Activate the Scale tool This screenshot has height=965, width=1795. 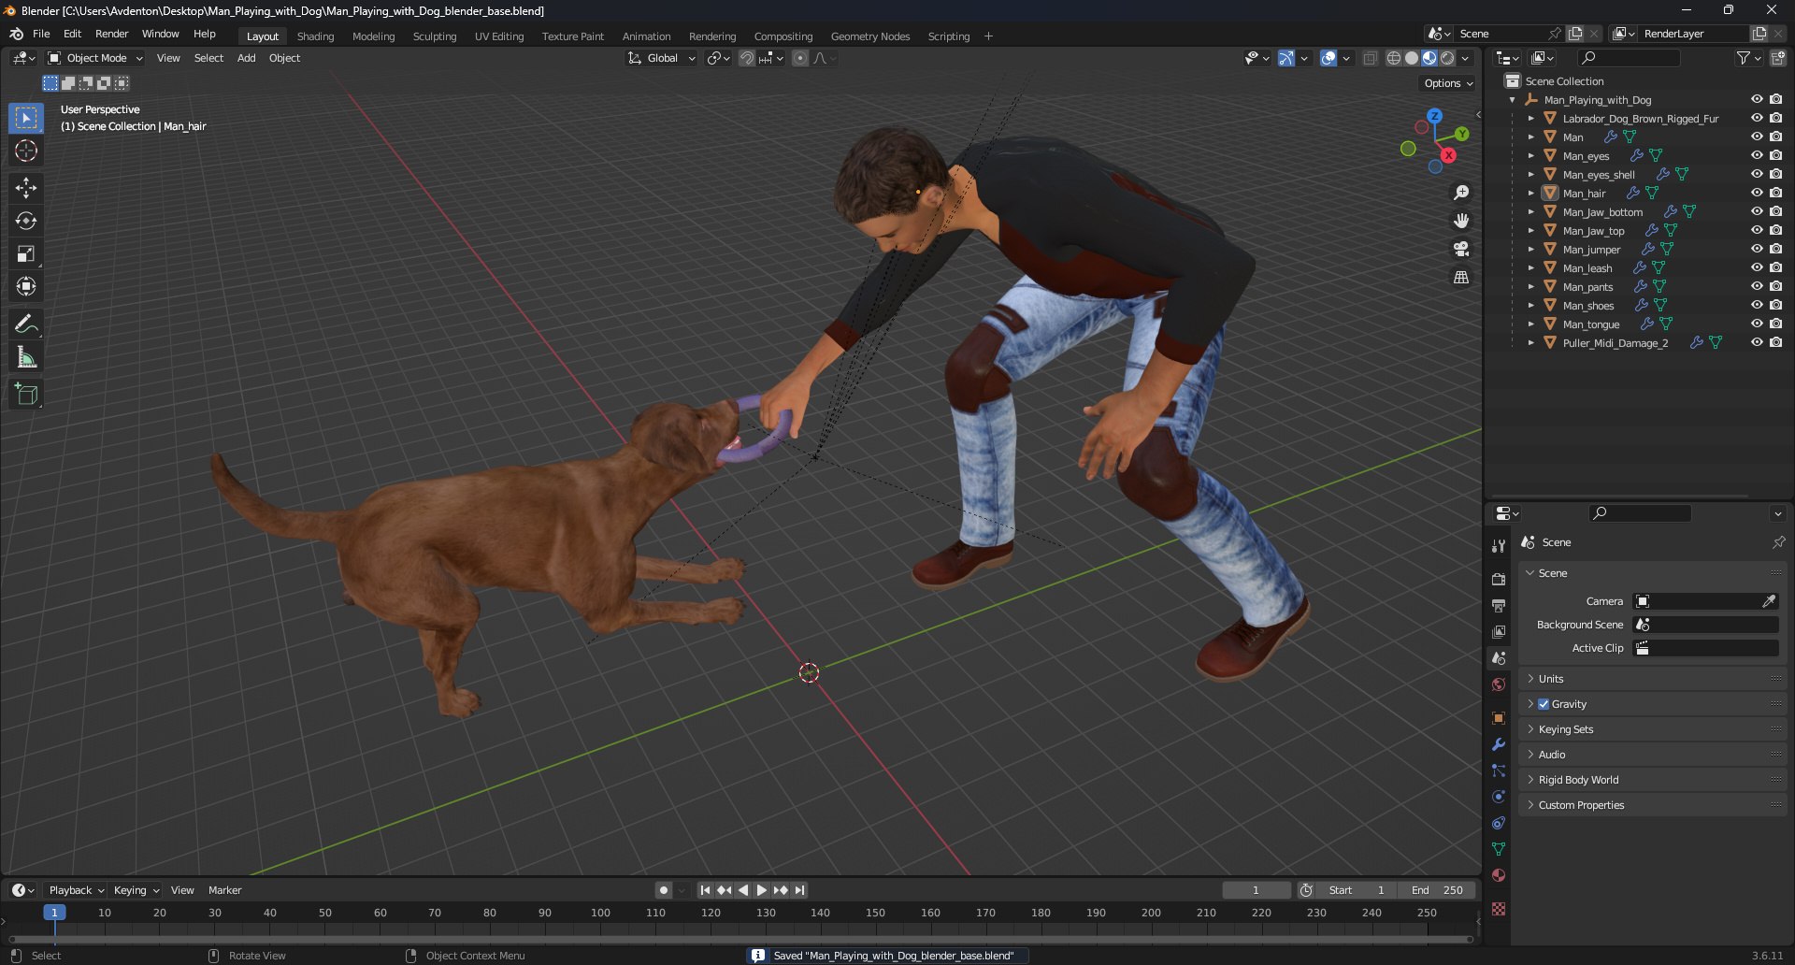coord(26,253)
